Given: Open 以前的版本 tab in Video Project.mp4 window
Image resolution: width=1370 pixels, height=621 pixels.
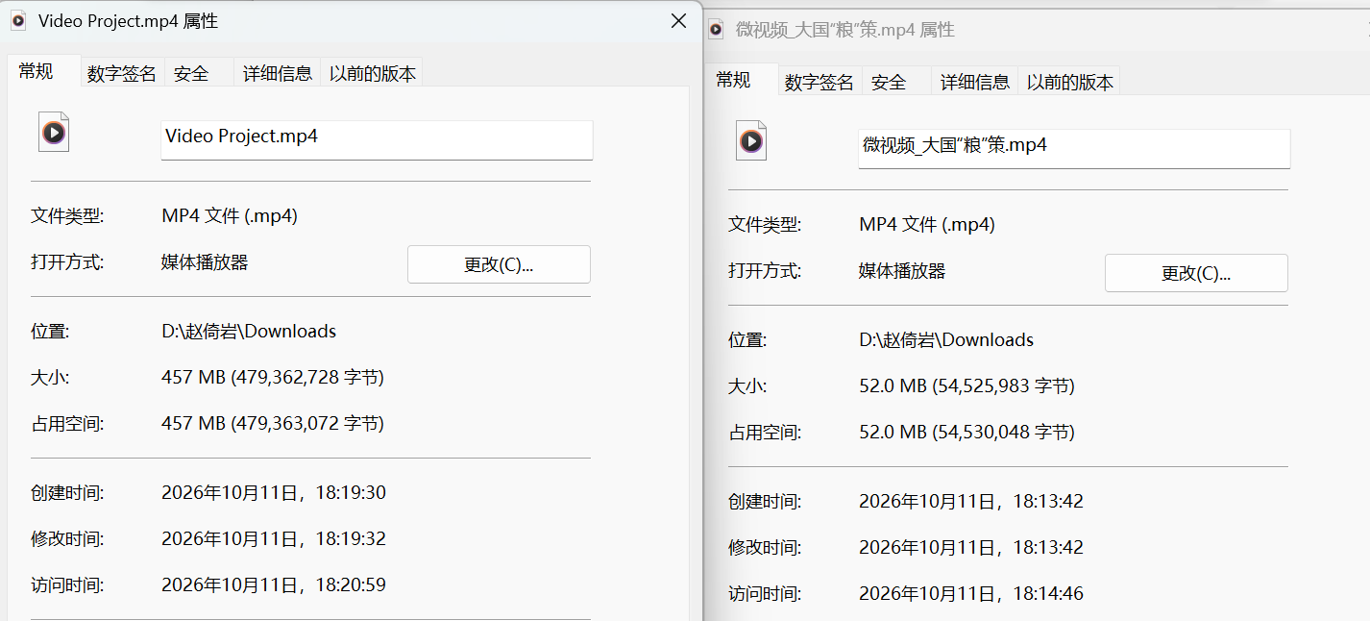Looking at the screenshot, I should [373, 73].
